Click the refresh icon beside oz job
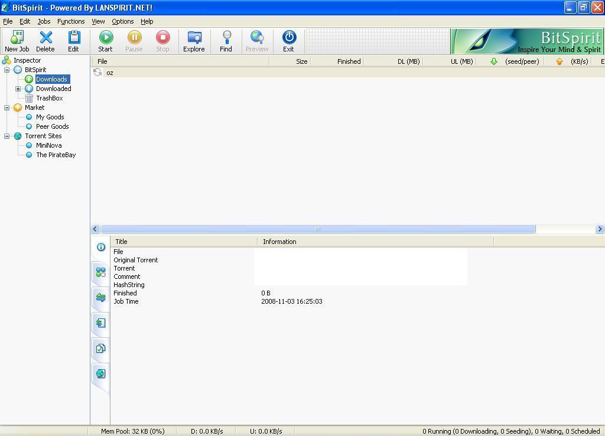The height and width of the screenshot is (436, 605). pos(97,72)
